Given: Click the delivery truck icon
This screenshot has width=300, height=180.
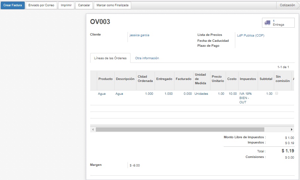Looking at the screenshot, I should click(268, 23).
